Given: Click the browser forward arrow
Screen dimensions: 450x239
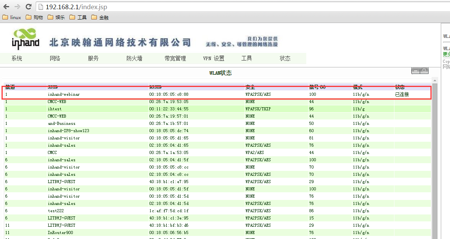Looking at the screenshot, I should [17, 7].
